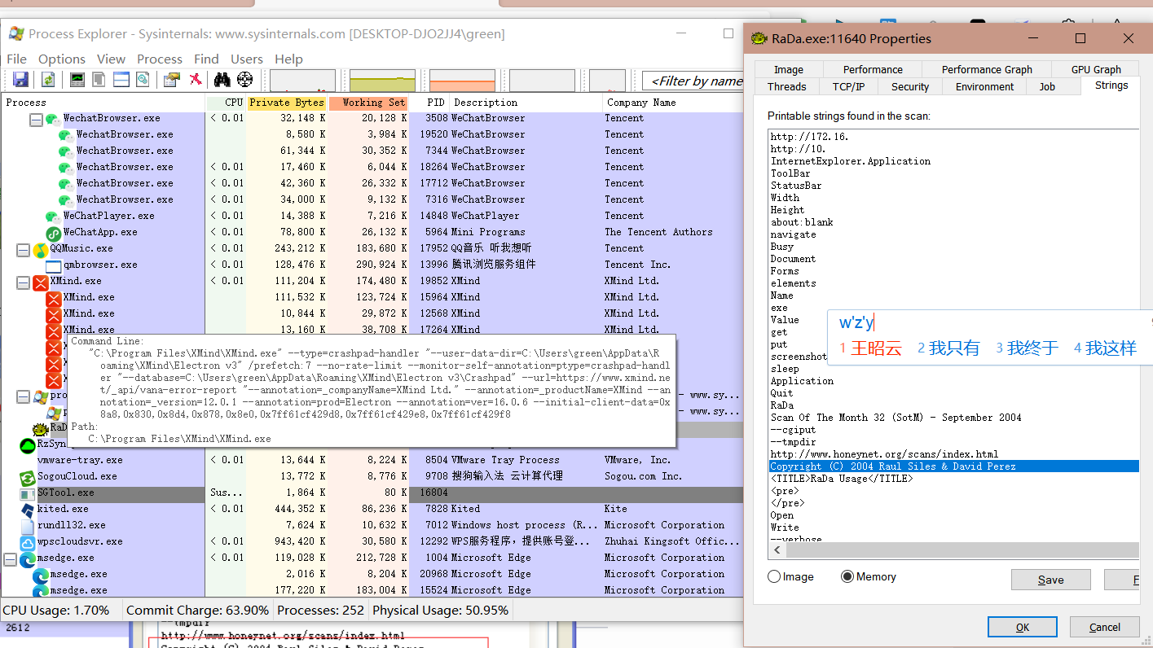Sort by the Private Bytes column header
This screenshot has height=648, width=1153.
click(x=287, y=103)
